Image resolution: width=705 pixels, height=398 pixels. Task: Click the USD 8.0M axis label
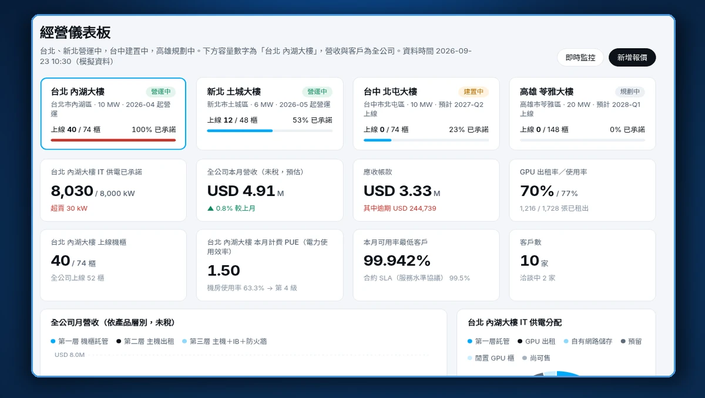click(x=70, y=355)
